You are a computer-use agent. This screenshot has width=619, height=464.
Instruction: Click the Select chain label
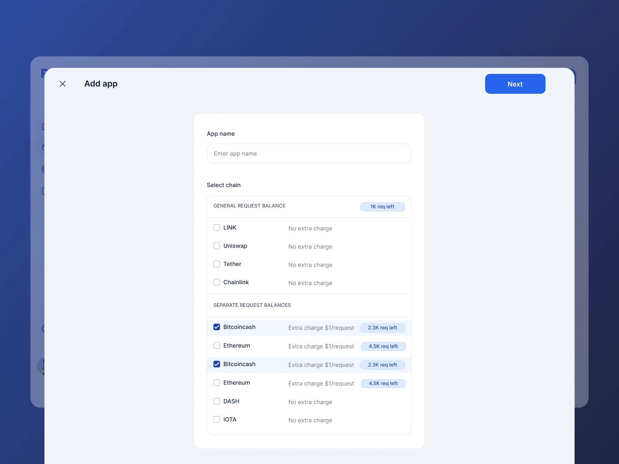pyautogui.click(x=223, y=185)
